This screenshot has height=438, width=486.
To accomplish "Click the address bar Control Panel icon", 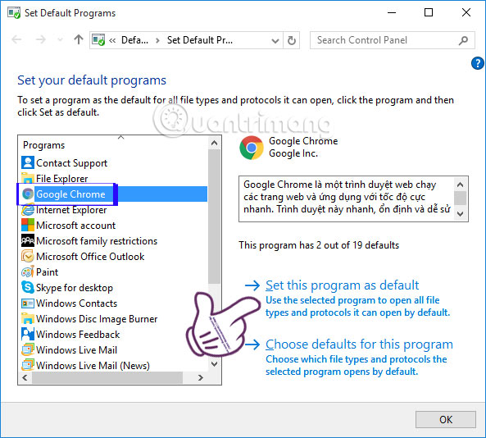I will 98,40.
